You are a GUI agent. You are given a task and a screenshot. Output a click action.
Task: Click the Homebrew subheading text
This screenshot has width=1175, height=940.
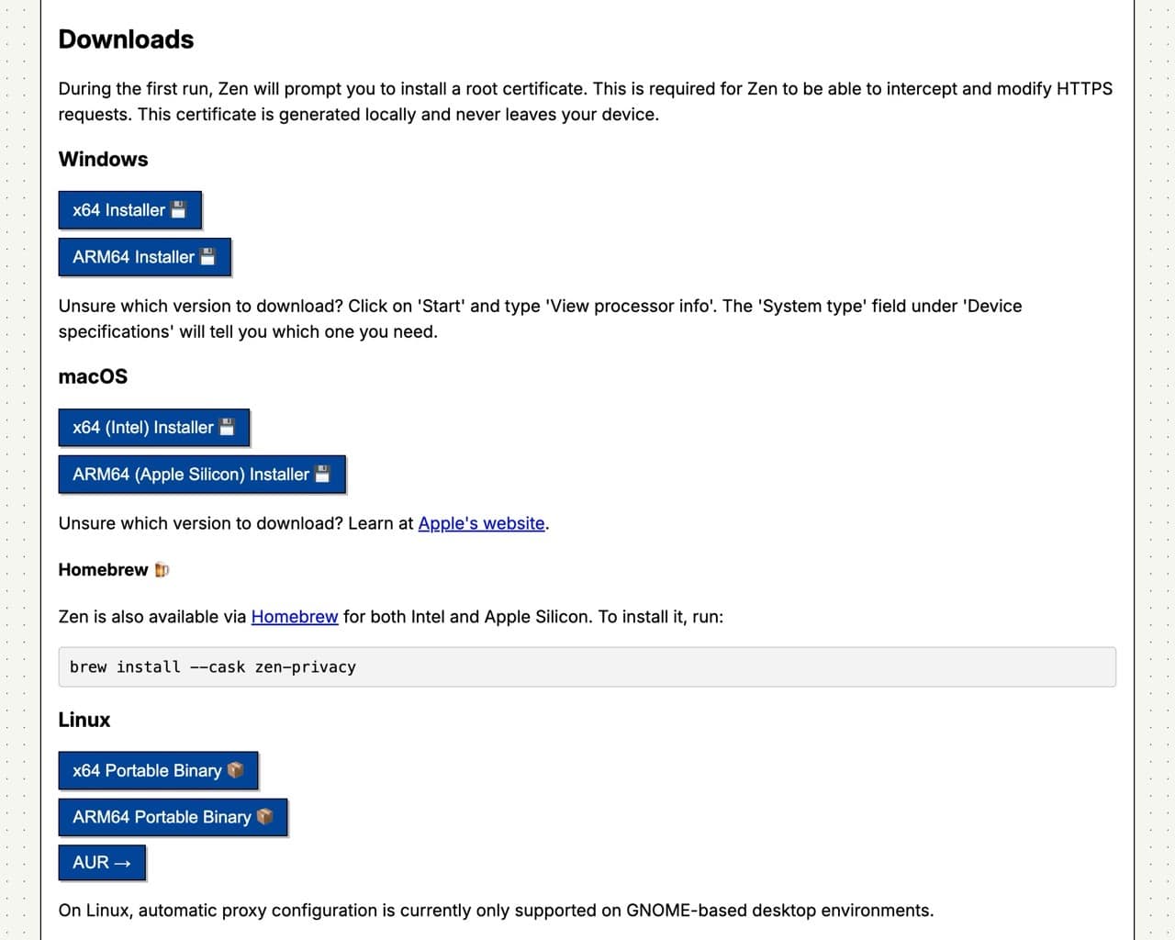point(103,570)
